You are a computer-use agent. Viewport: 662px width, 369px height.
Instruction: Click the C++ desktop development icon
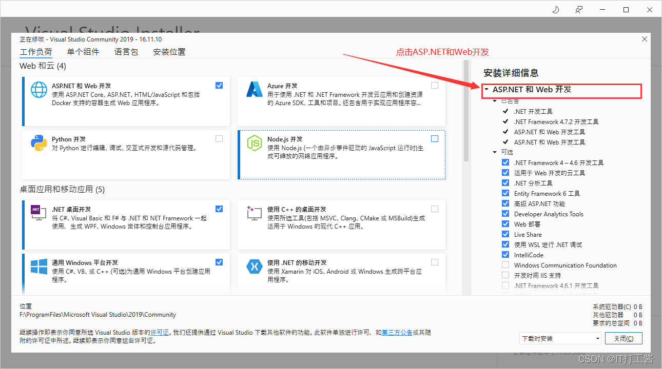255,213
